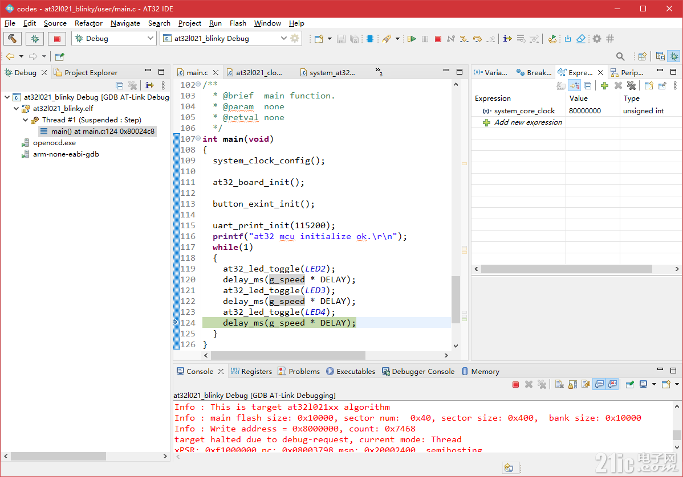Switch to Registers tab
This screenshot has width=683, height=477.
pos(251,371)
